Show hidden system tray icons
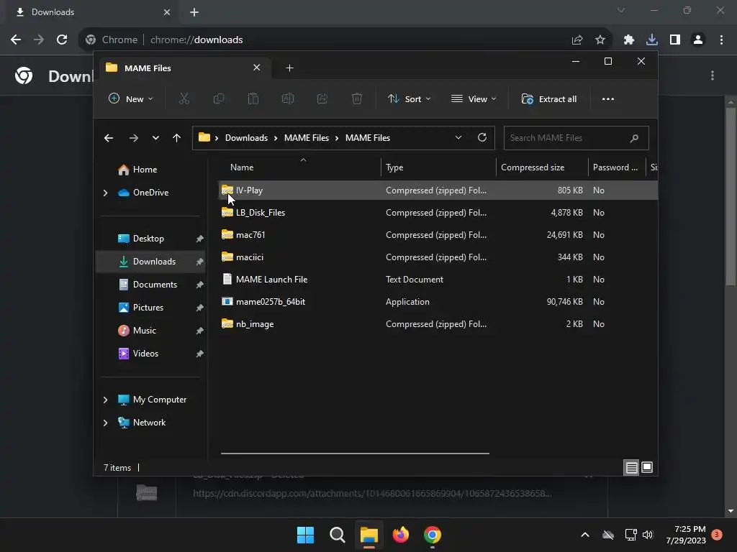The image size is (737, 552). 584,535
